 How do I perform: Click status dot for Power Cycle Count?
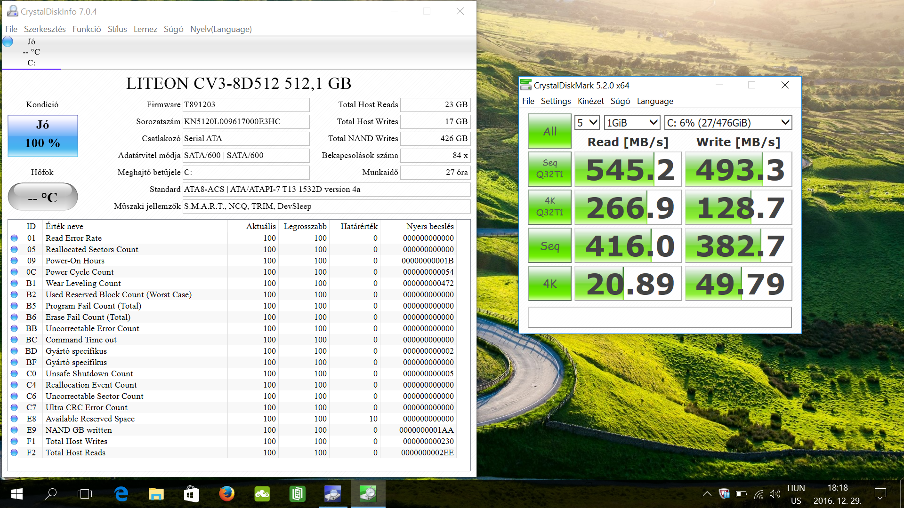14,272
